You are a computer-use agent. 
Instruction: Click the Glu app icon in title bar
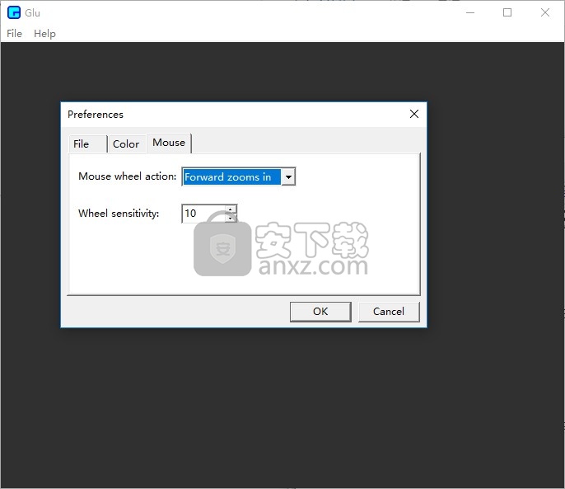point(13,12)
